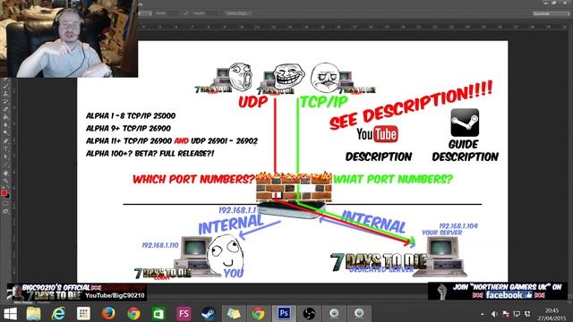Click the "ALPHA 9+ TCP/IP 26900" line
The height and width of the screenshot is (322, 573).
point(128,128)
